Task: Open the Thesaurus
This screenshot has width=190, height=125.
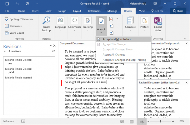Action: (13, 26)
